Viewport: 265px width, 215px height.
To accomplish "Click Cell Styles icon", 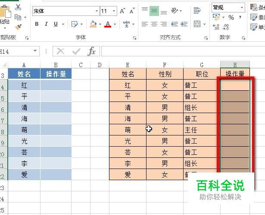I will (254, 27).
